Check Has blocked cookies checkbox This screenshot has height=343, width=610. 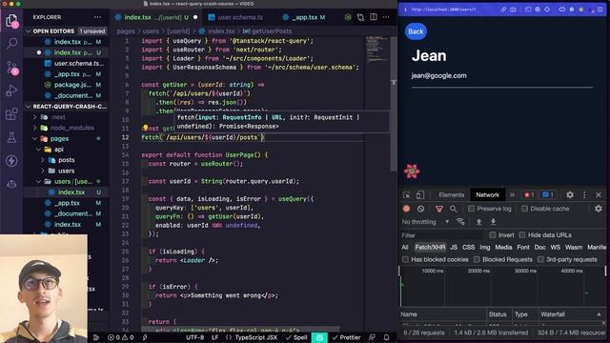(x=405, y=259)
